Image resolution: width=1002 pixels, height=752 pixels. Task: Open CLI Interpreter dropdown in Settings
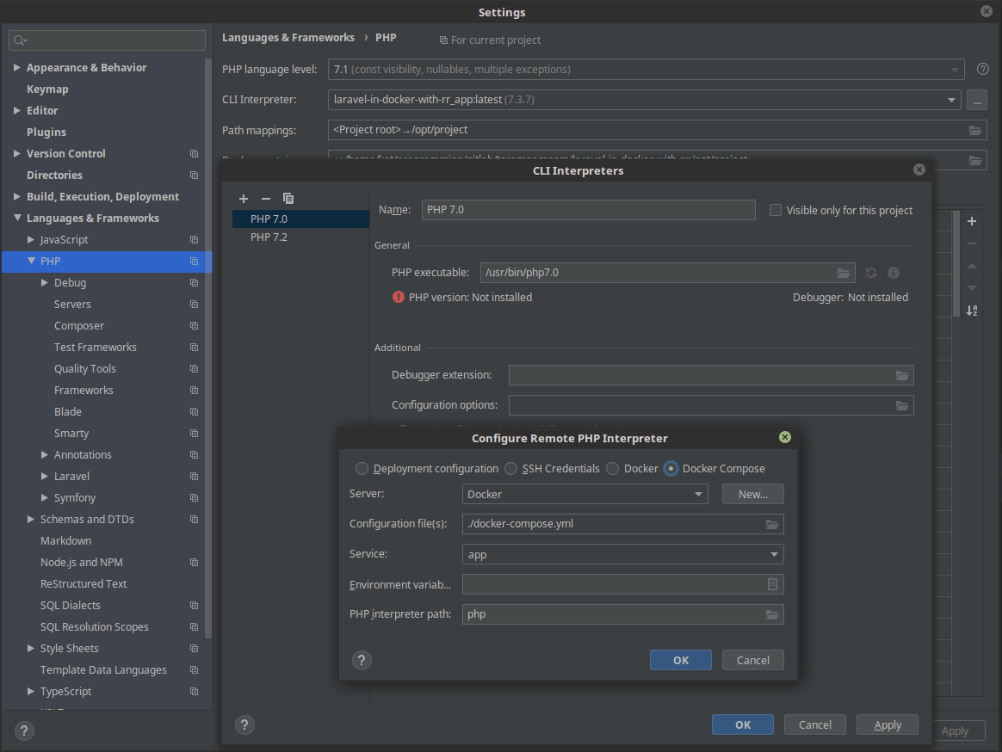(644, 100)
